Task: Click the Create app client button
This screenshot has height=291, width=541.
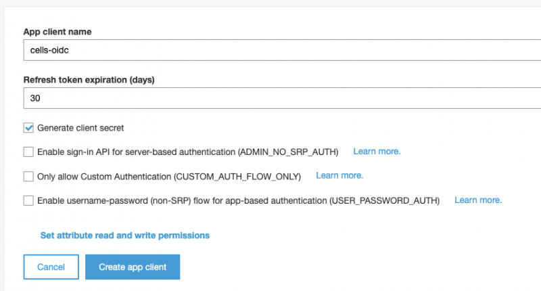Action: pyautogui.click(x=133, y=267)
